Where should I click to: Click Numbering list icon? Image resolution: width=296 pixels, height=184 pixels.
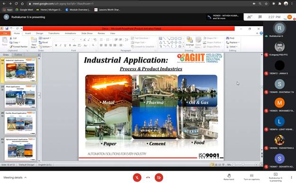click(x=108, y=39)
